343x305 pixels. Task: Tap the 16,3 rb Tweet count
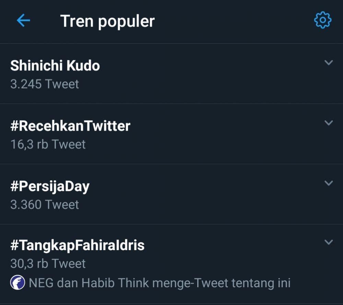coord(48,144)
